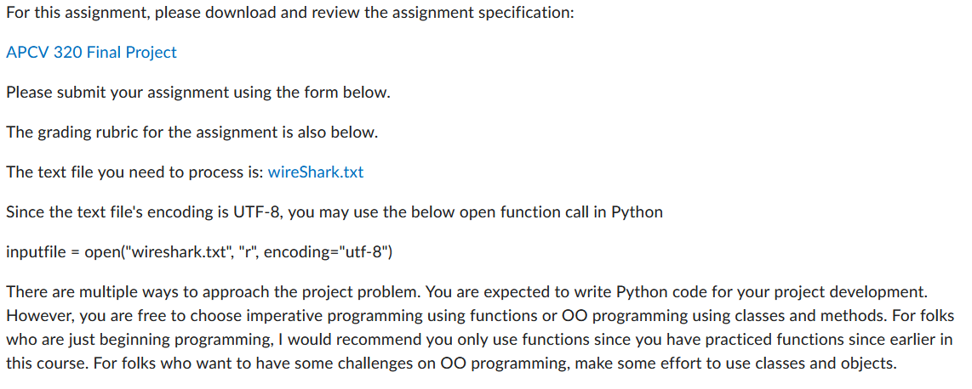Click the sentence beginning "For this assignment"
This screenshot has height=389, width=972.
(102, 14)
